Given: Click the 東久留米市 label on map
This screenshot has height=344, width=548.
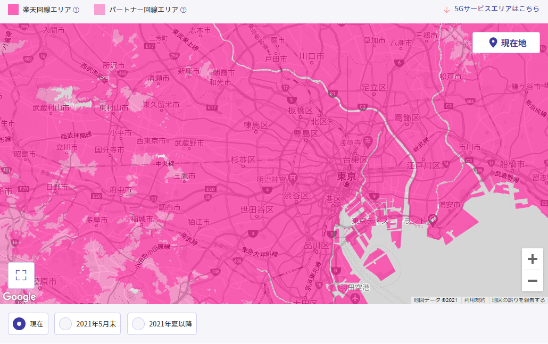Looking at the screenshot, I should (x=161, y=104).
